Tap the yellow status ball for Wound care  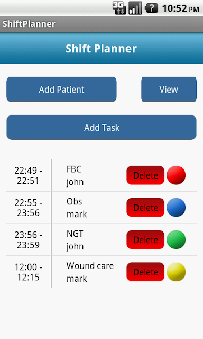tap(176, 272)
